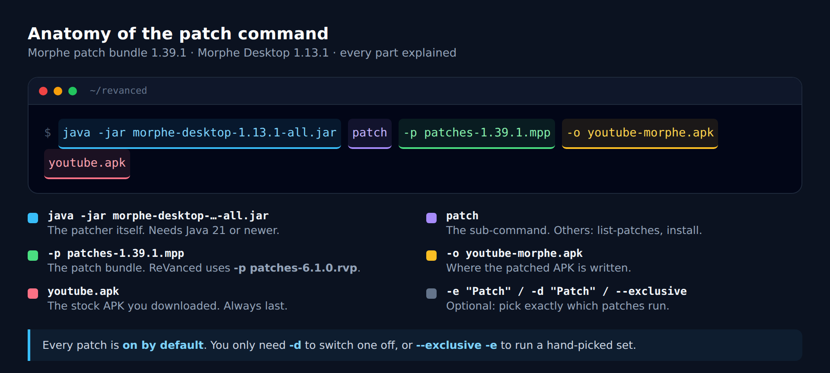Screen dimensions: 830x373
Task: Click "Where the patched APK is written."
Action: [539, 268]
